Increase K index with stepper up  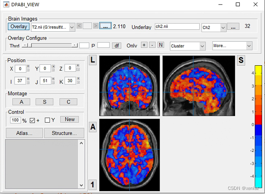coord(78,78)
